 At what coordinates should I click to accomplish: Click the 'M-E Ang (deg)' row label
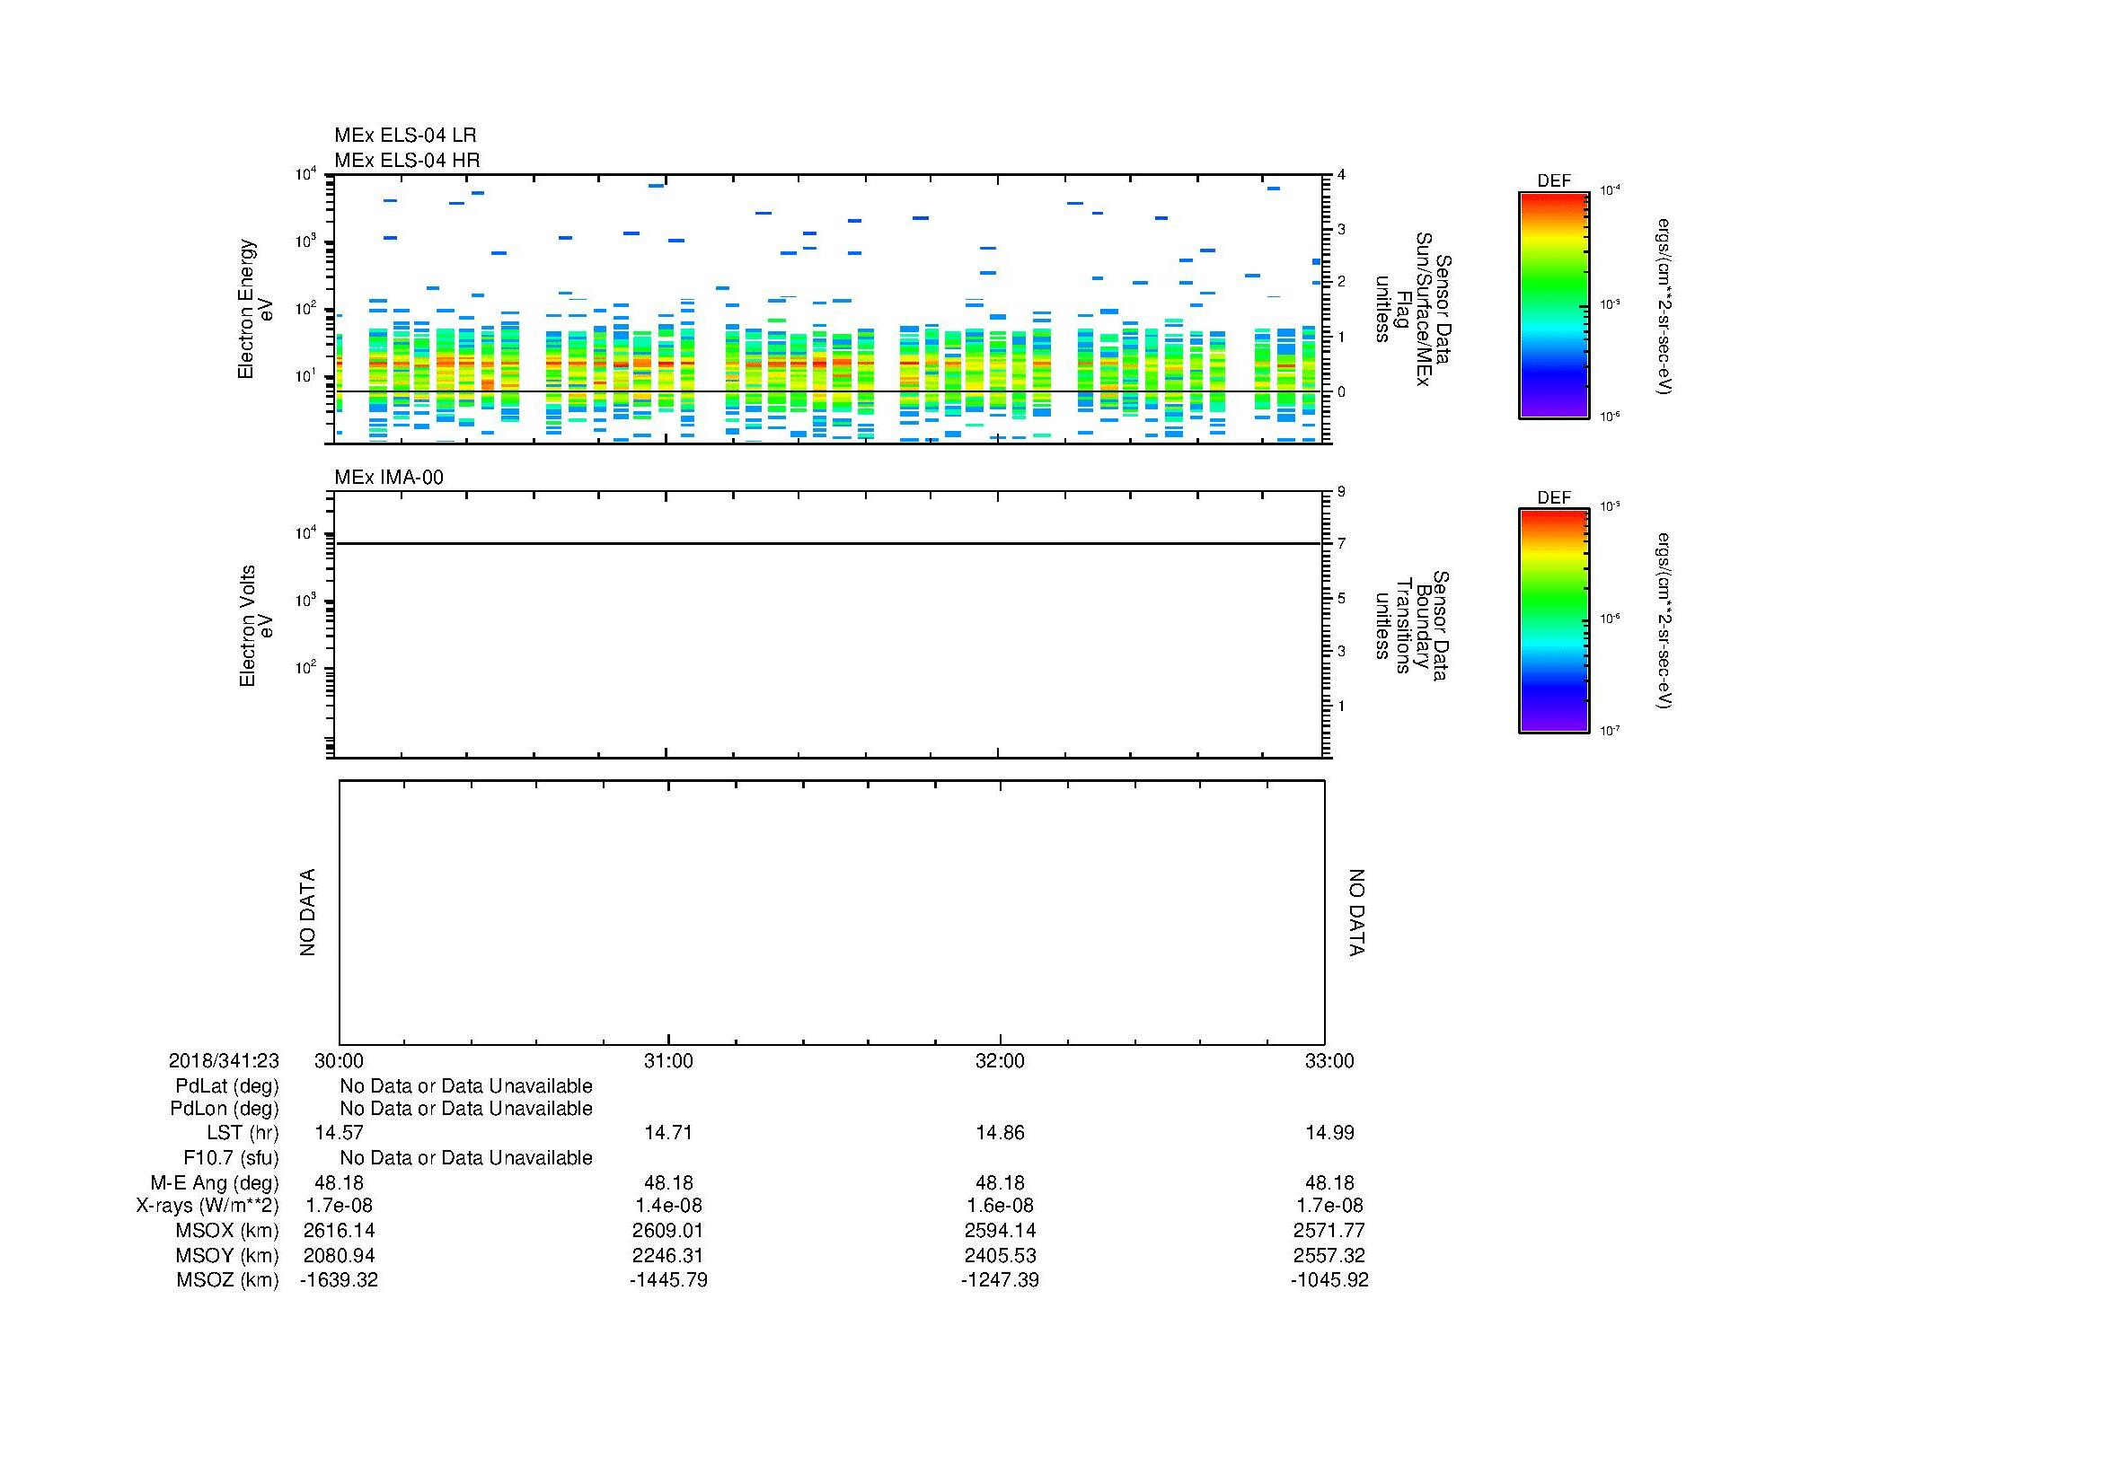tap(214, 1183)
